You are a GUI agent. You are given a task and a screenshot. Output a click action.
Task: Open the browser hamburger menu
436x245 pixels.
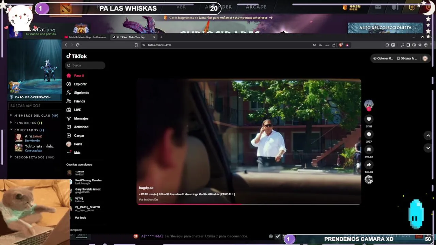click(431, 45)
